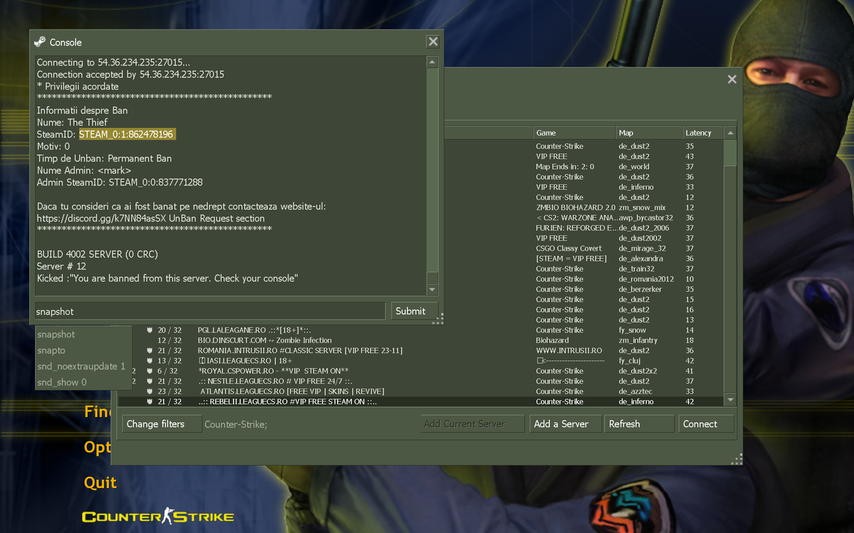Image resolution: width=854 pixels, height=533 pixels.
Task: Click VAC shield icon on IASI.LEAGUECS.RO row
Action: [150, 360]
